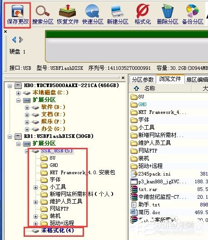
Task: Select RD1 USBFlashDISK 30GB in tree
Action: click(59, 136)
